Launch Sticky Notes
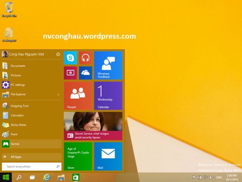The image size is (242, 182). click(32, 125)
